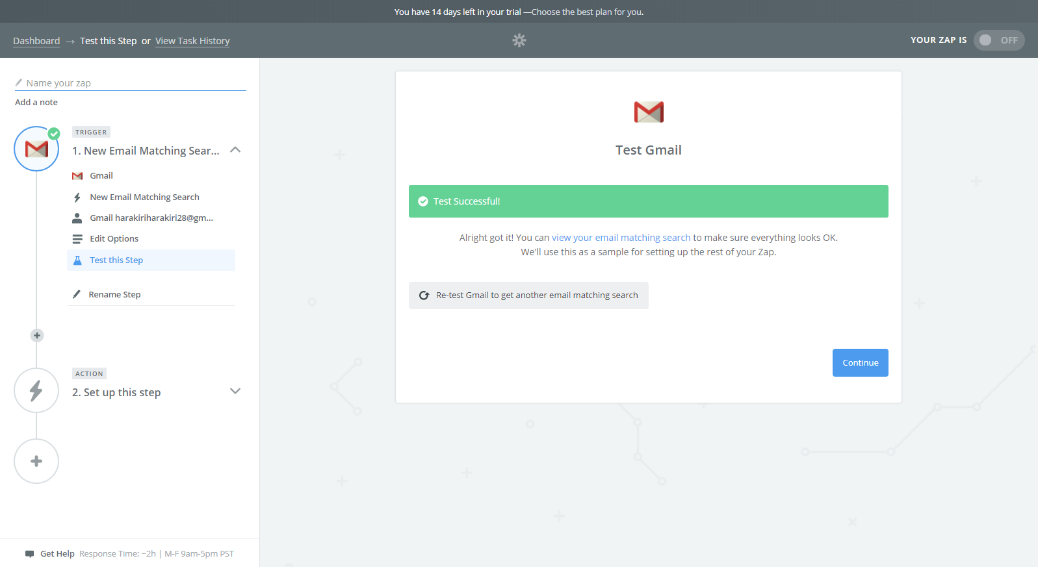Click Choose the best plan for you link
Image resolution: width=1038 pixels, height=567 pixels.
click(588, 12)
